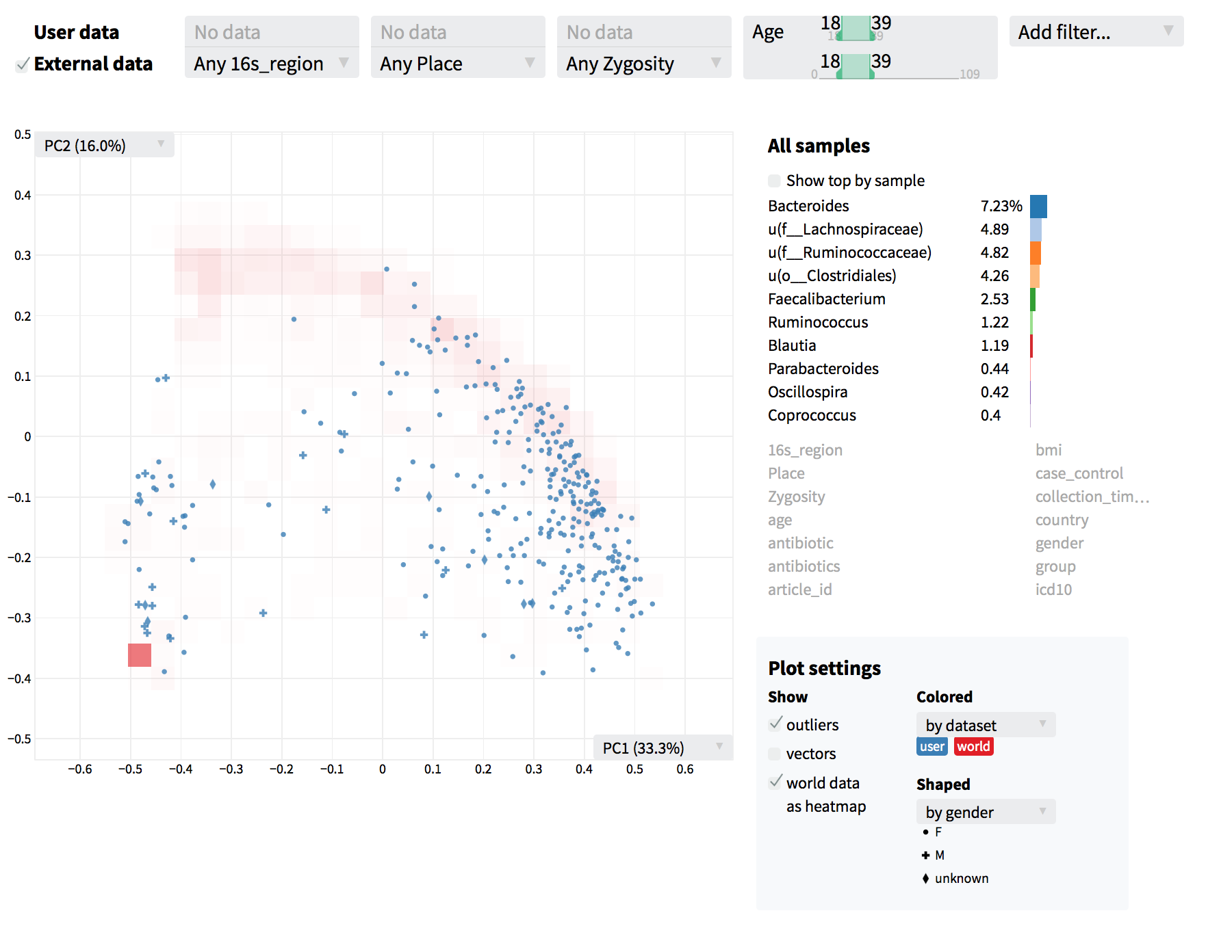Open the Any 16s_region dropdown
The height and width of the screenshot is (926, 1208).
point(272,64)
